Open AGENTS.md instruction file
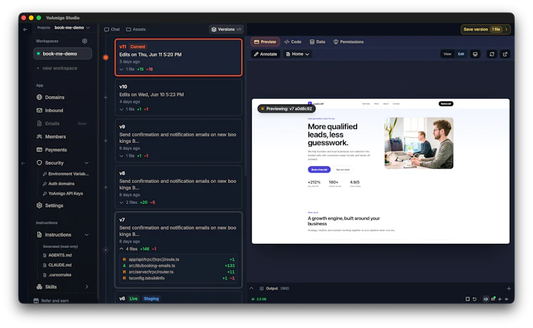The width and height of the screenshot is (533, 328). pos(57,255)
